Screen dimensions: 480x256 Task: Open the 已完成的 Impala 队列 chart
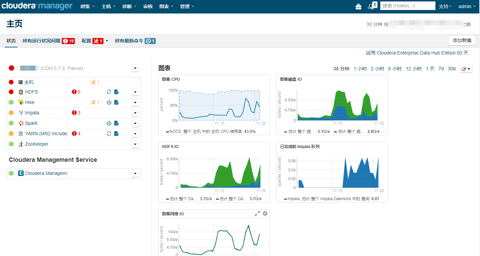[332, 172]
